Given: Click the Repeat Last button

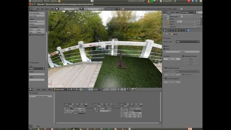Looking at the screenshot, I should pos(37,22).
